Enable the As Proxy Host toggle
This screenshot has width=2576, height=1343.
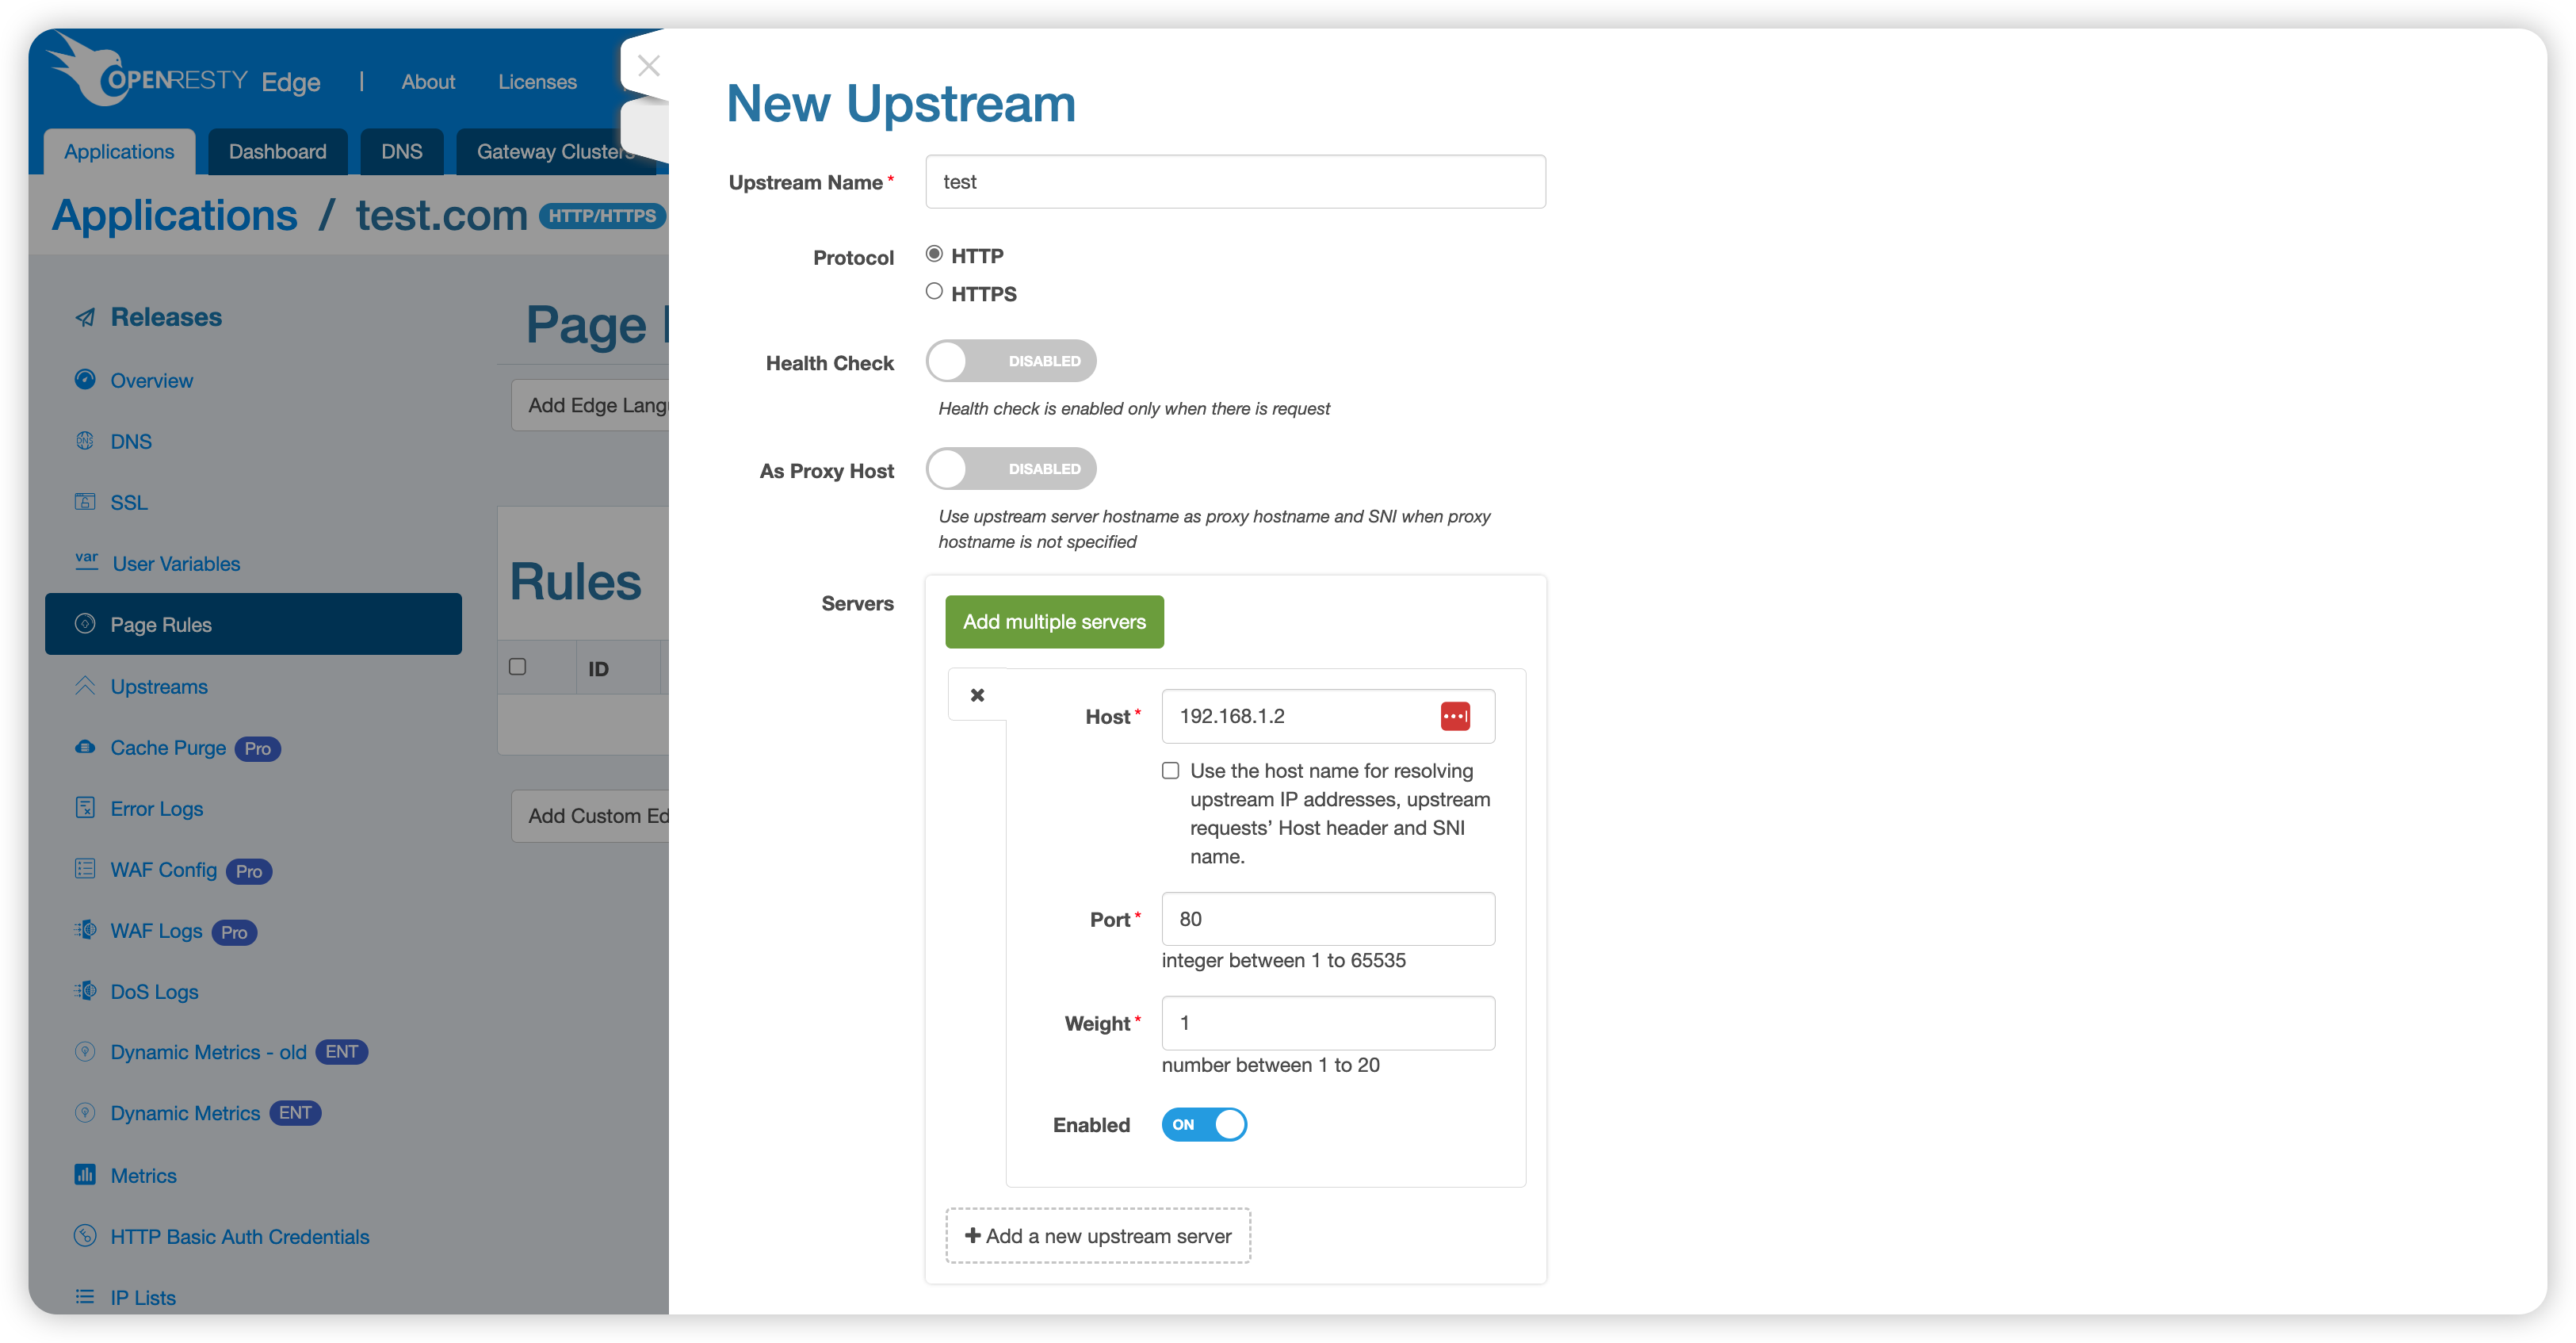(1010, 469)
